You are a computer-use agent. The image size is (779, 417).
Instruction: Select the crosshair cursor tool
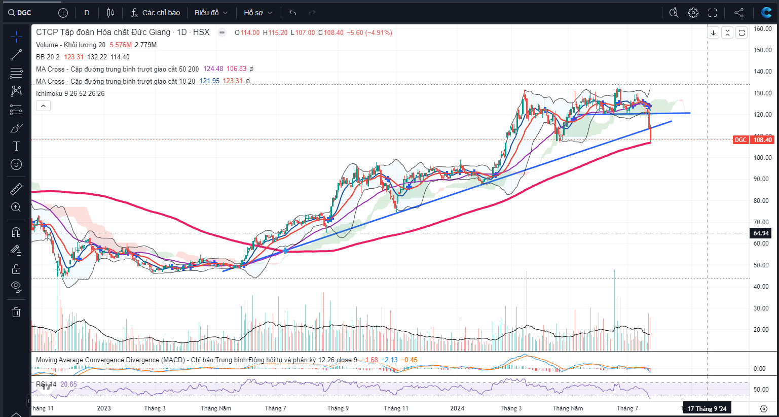16,37
